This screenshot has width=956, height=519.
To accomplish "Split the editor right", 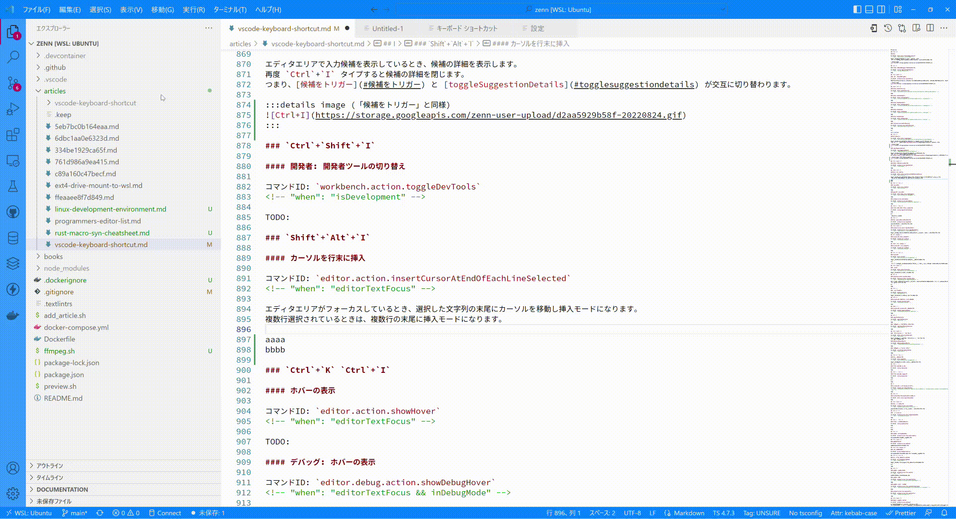I will coord(930,28).
